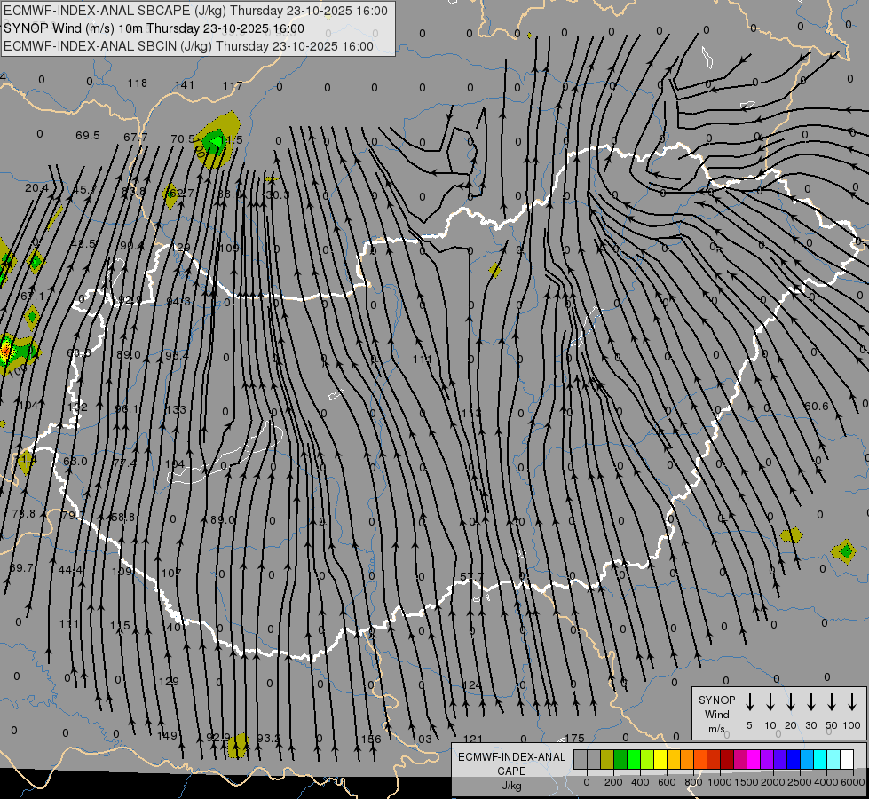Click the 102 value on the map
Screen dimensions: 869x799
coord(77,407)
